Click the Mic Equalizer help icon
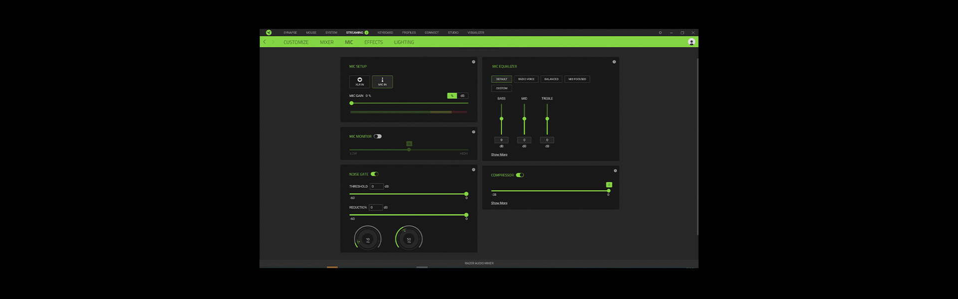Viewport: 958px width, 299px height. (x=614, y=62)
